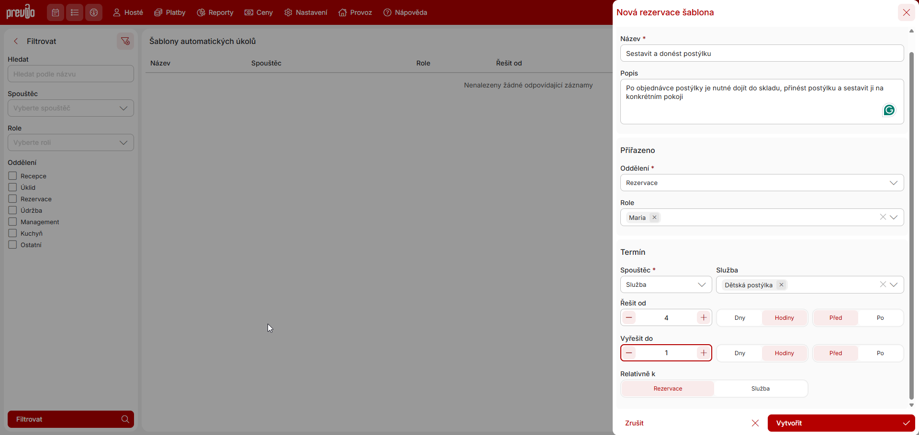This screenshot has height=435, width=919.
Task: Click the calendar icon in top toolbar
Action: point(56,12)
